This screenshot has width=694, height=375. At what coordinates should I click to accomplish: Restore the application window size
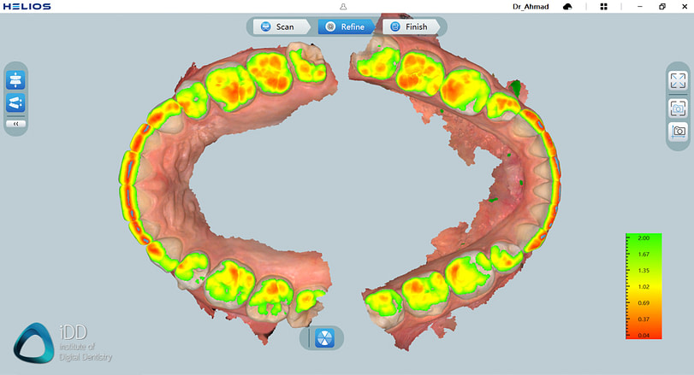(x=661, y=6)
